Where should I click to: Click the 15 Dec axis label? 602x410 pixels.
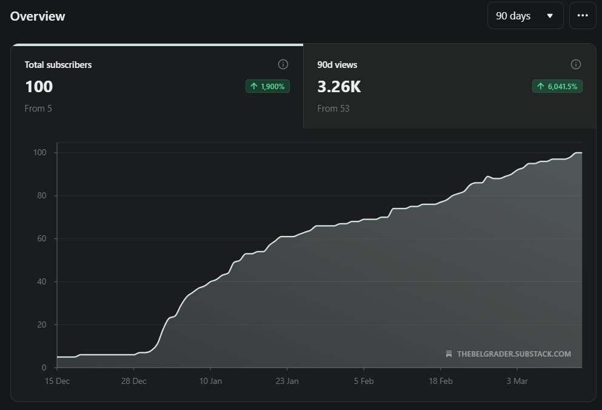(57, 381)
